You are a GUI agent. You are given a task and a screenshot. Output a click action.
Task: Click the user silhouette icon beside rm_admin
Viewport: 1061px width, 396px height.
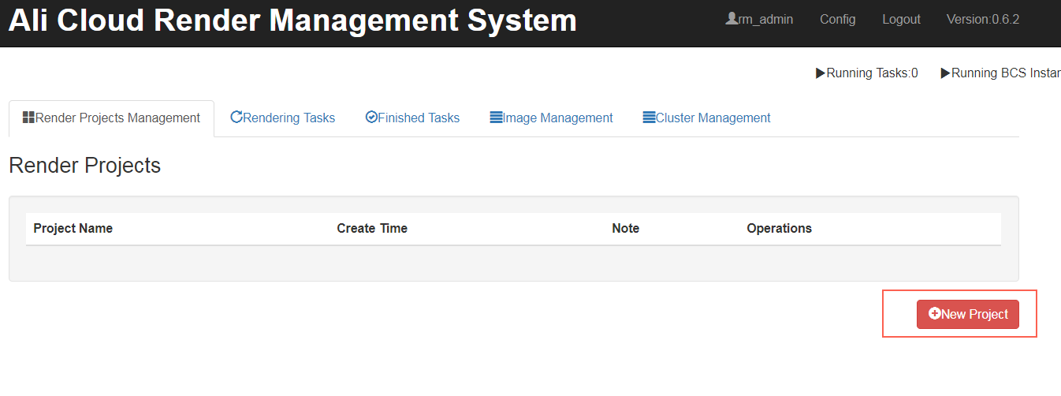(x=732, y=18)
